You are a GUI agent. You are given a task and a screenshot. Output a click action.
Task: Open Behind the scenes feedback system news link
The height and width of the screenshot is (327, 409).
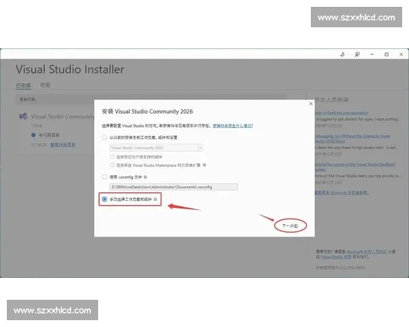click(x=354, y=167)
